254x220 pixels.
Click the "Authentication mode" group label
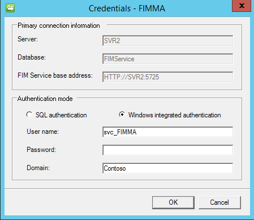pos(45,99)
